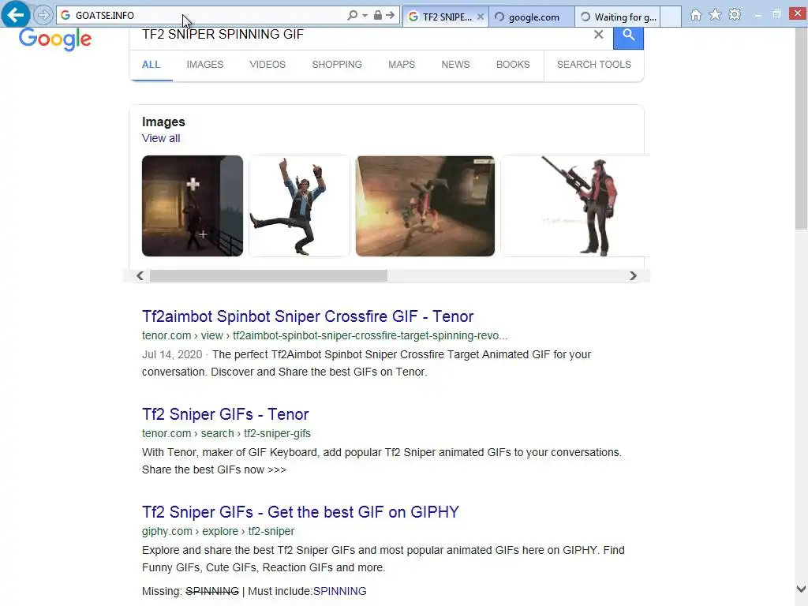Open the red sniper with rifle thumbnail
This screenshot has width=808, height=606.
click(x=575, y=206)
